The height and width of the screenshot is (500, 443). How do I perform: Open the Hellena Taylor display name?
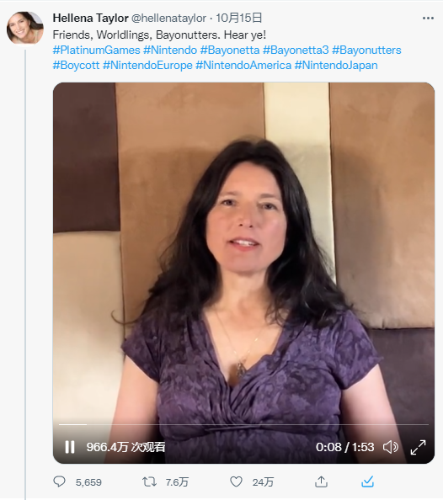(x=91, y=19)
